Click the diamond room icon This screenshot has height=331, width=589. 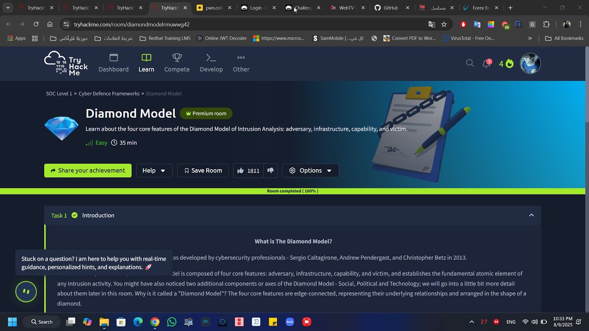click(62, 128)
